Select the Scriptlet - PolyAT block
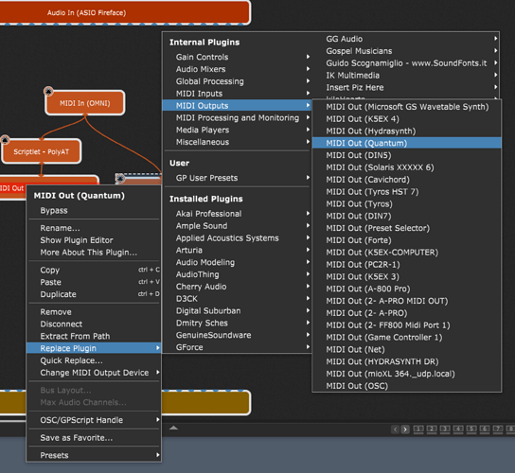This screenshot has height=473, width=515. point(42,151)
